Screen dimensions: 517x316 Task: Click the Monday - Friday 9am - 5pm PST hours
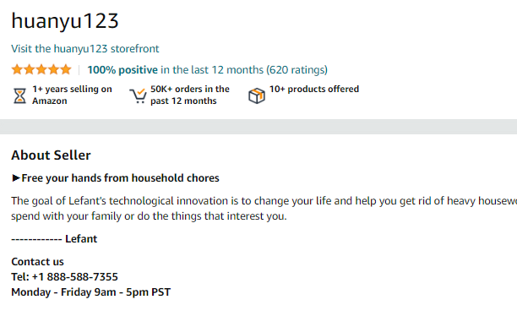coord(91,292)
